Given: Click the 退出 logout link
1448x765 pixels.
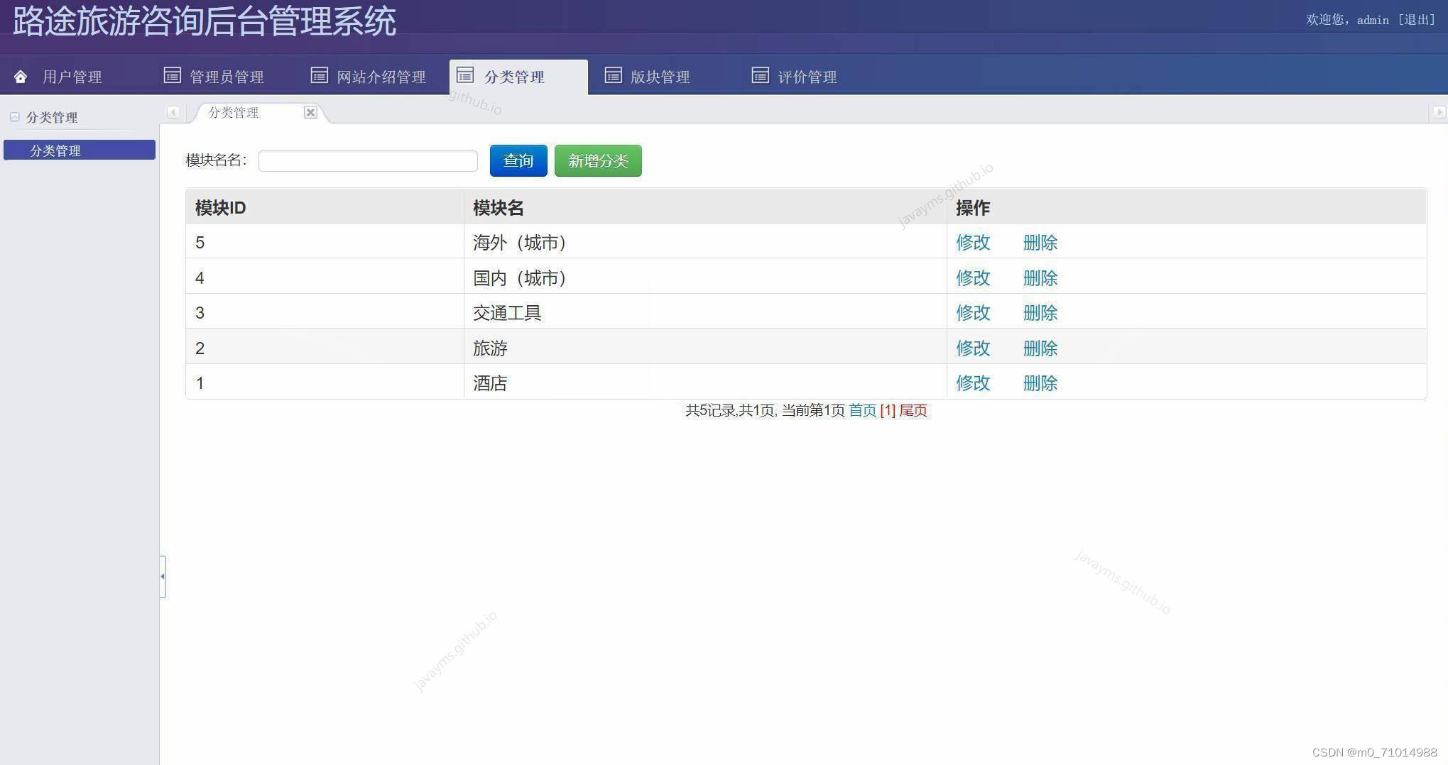Looking at the screenshot, I should coord(1417,20).
